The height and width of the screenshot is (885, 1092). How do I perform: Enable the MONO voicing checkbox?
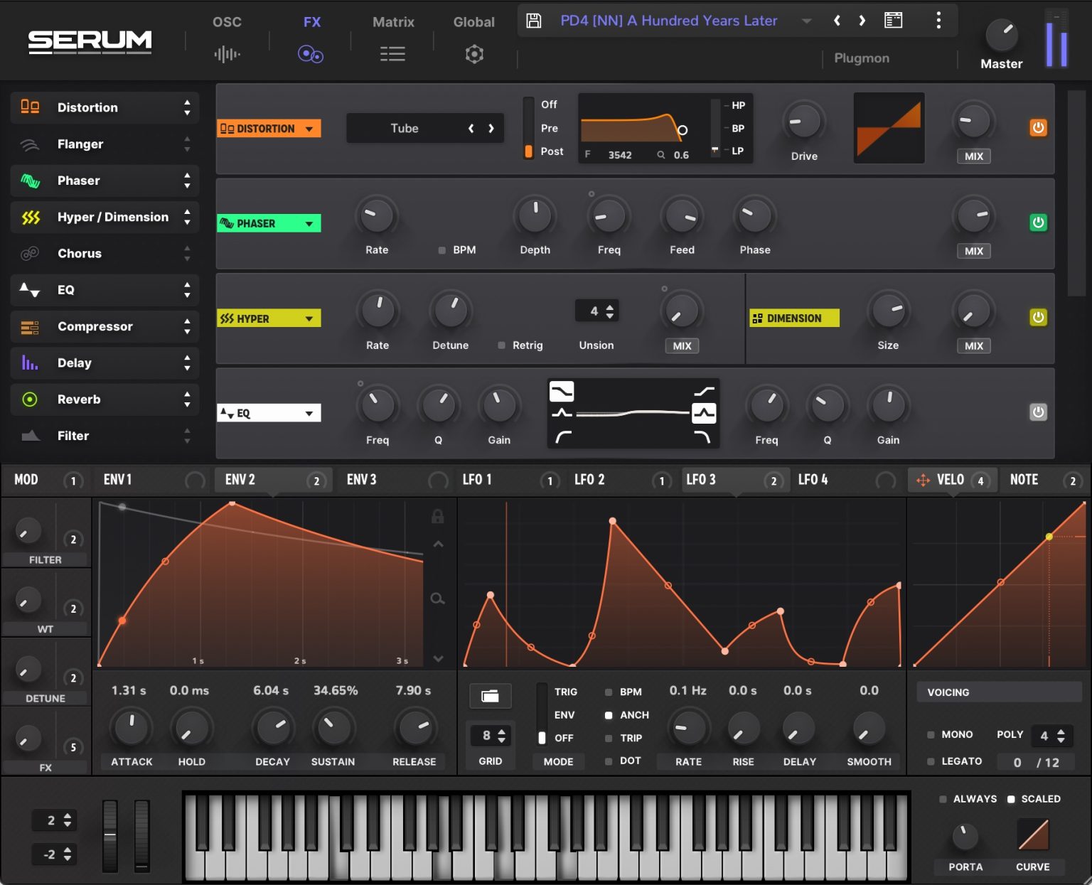(x=931, y=734)
